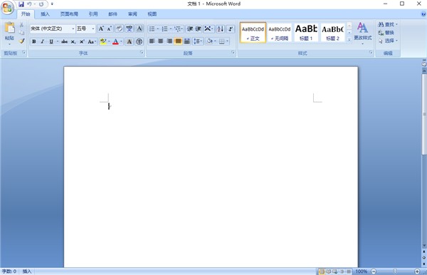Open the Select (选择) command

(388, 41)
